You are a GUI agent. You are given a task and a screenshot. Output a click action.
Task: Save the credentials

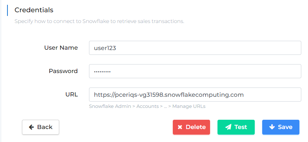281,127
